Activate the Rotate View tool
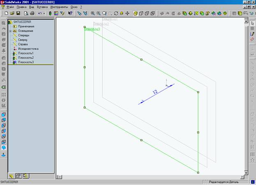256x185 pixels. pos(116,14)
